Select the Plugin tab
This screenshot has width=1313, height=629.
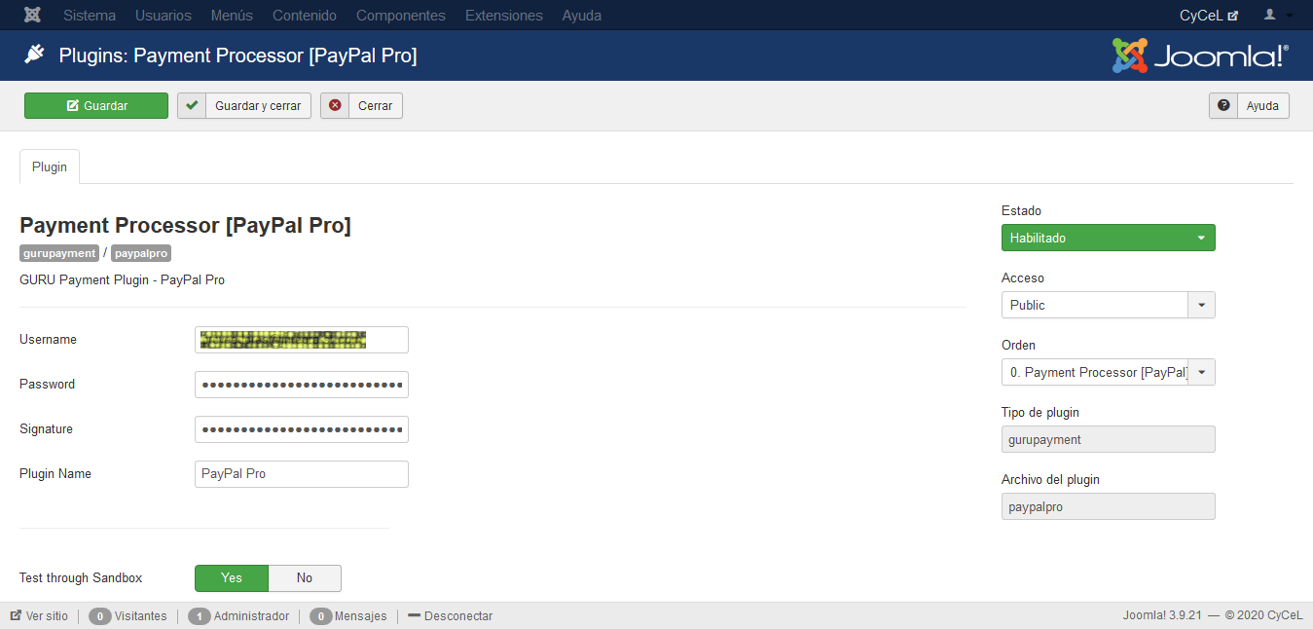click(x=50, y=166)
